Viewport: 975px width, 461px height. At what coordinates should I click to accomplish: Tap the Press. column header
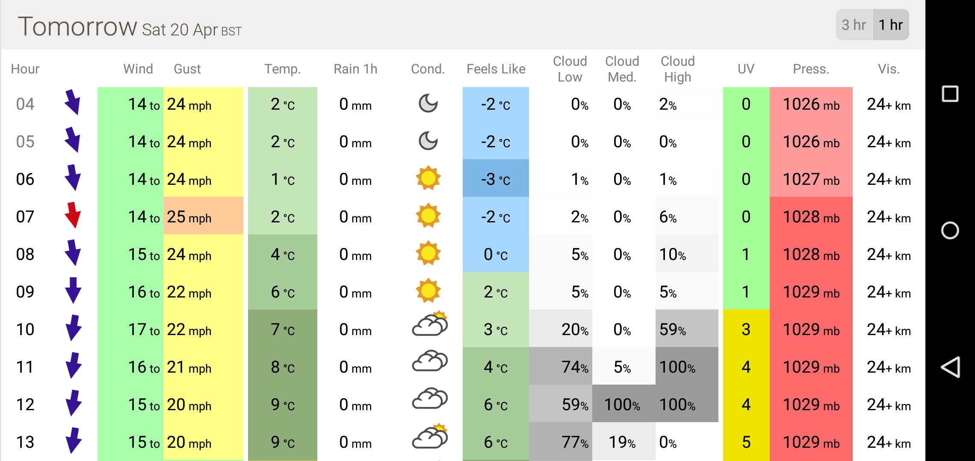[x=811, y=69]
